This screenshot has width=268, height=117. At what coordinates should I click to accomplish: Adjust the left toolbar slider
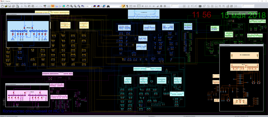pyautogui.click(x=174, y=6)
